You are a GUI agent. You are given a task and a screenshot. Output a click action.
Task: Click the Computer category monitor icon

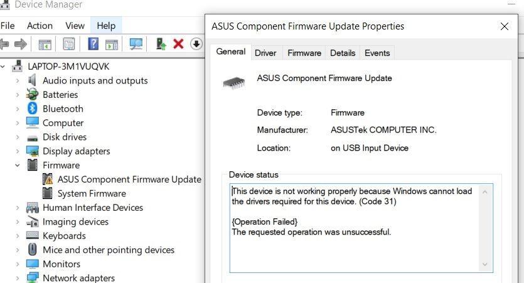(x=33, y=122)
